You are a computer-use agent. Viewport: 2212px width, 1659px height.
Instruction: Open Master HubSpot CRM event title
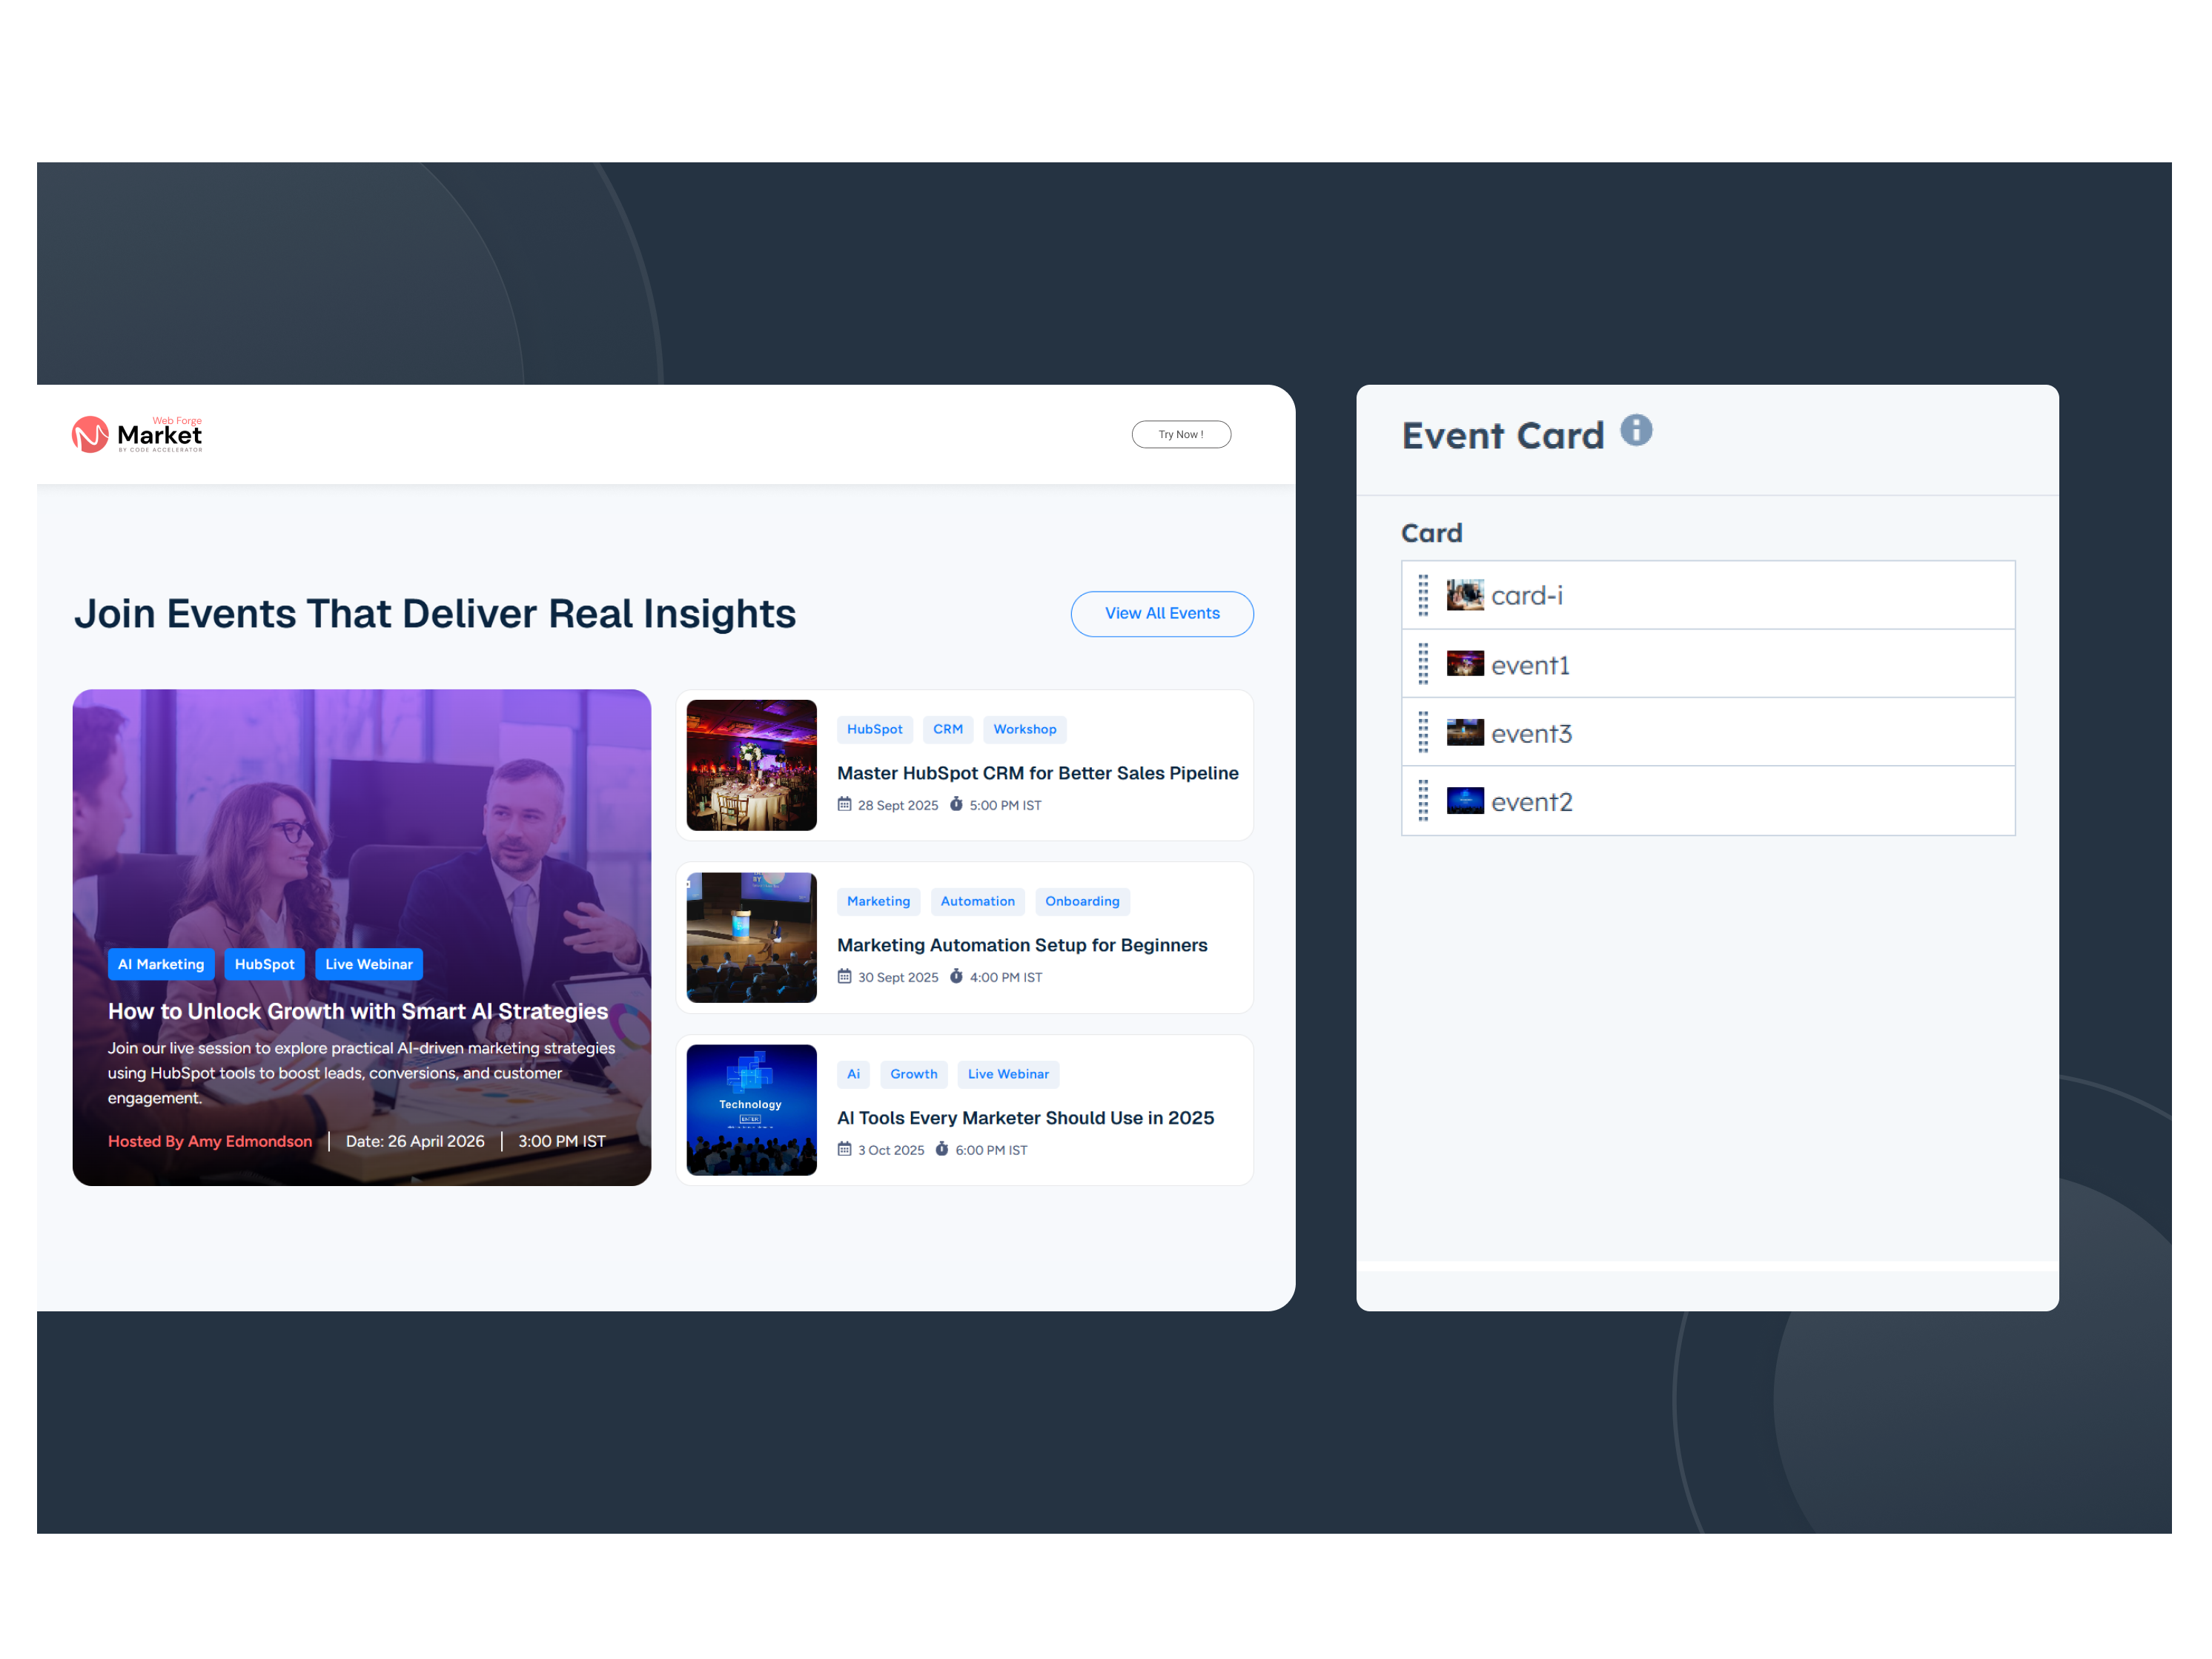click(x=1038, y=773)
